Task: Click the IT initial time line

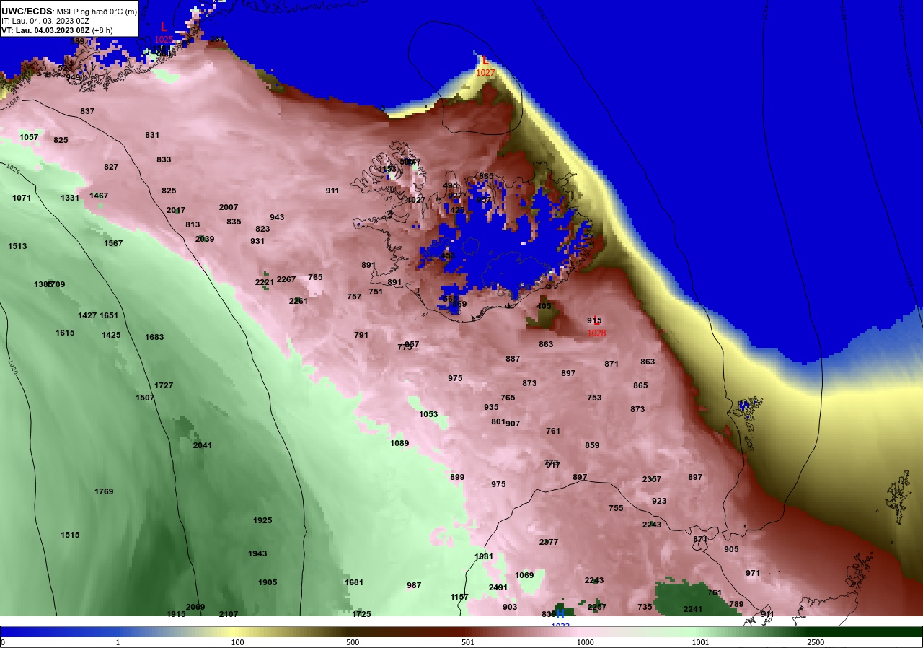Action: 45,21
